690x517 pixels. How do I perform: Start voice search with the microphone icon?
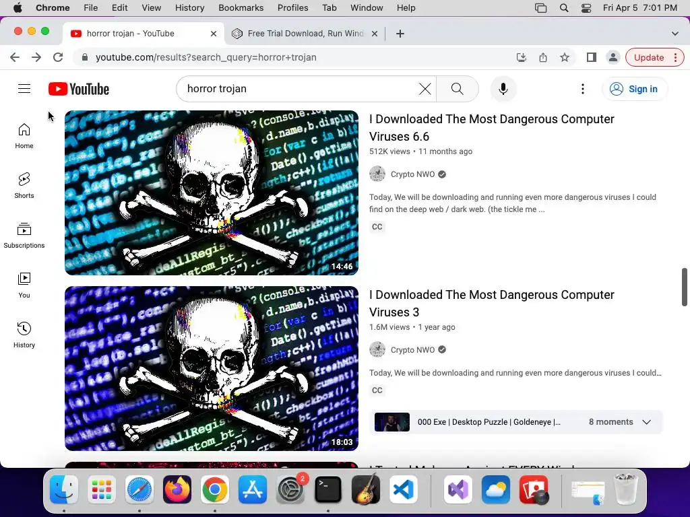pyautogui.click(x=503, y=89)
